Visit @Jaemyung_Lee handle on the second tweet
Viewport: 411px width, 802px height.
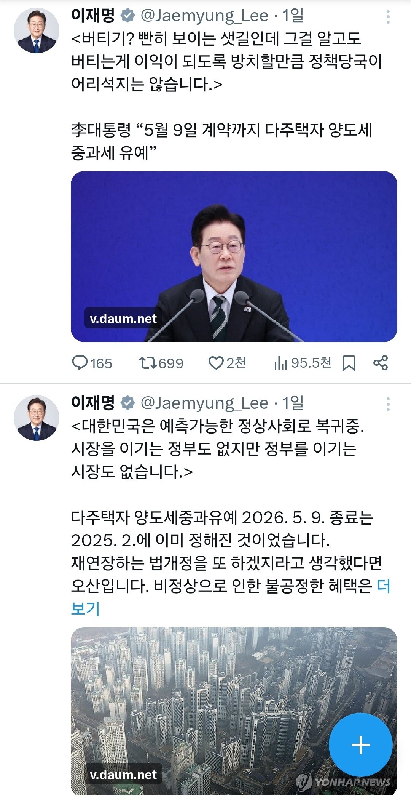205,403
